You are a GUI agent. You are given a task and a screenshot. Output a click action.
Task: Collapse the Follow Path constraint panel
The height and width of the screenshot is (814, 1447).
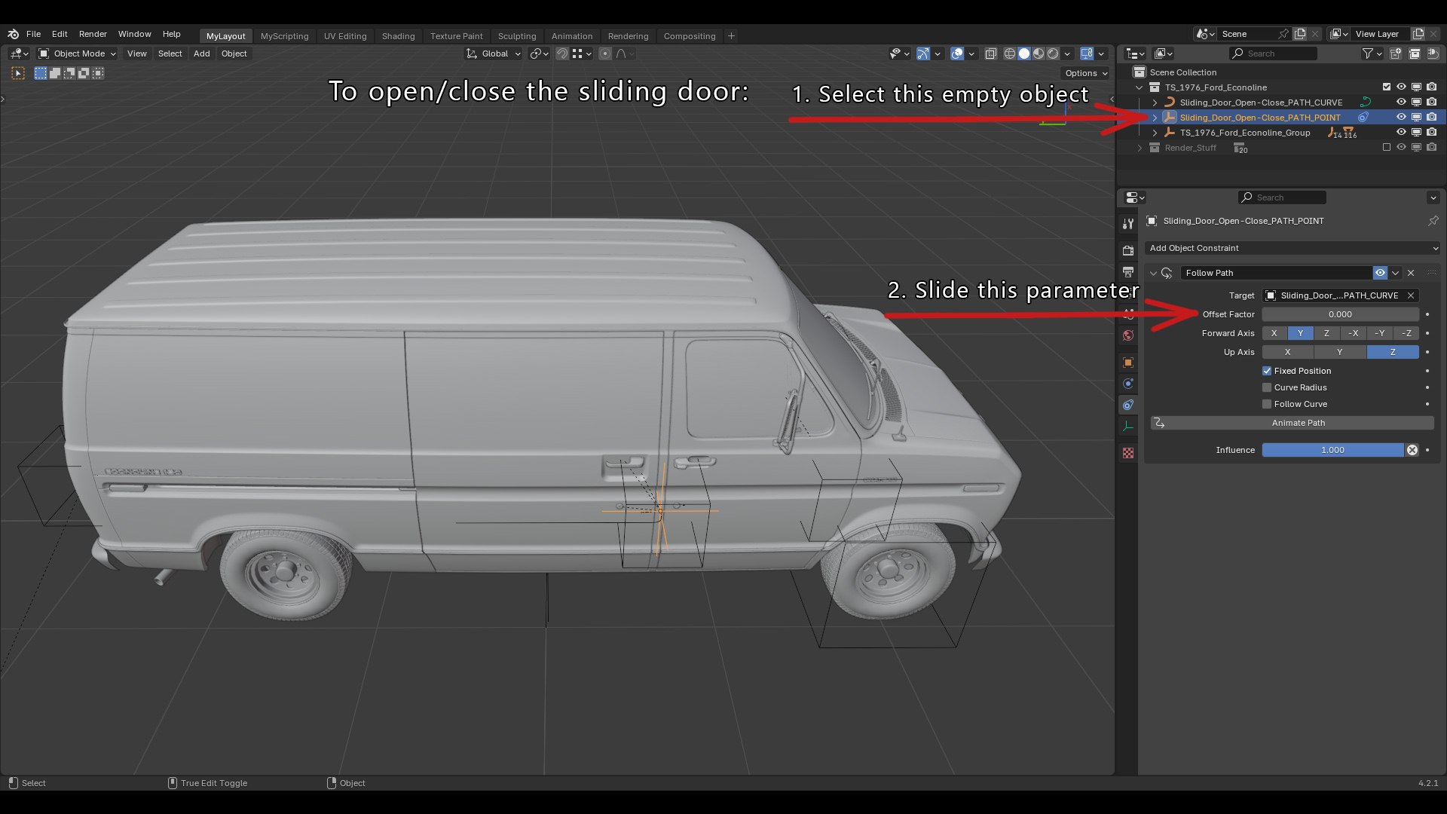(1153, 273)
